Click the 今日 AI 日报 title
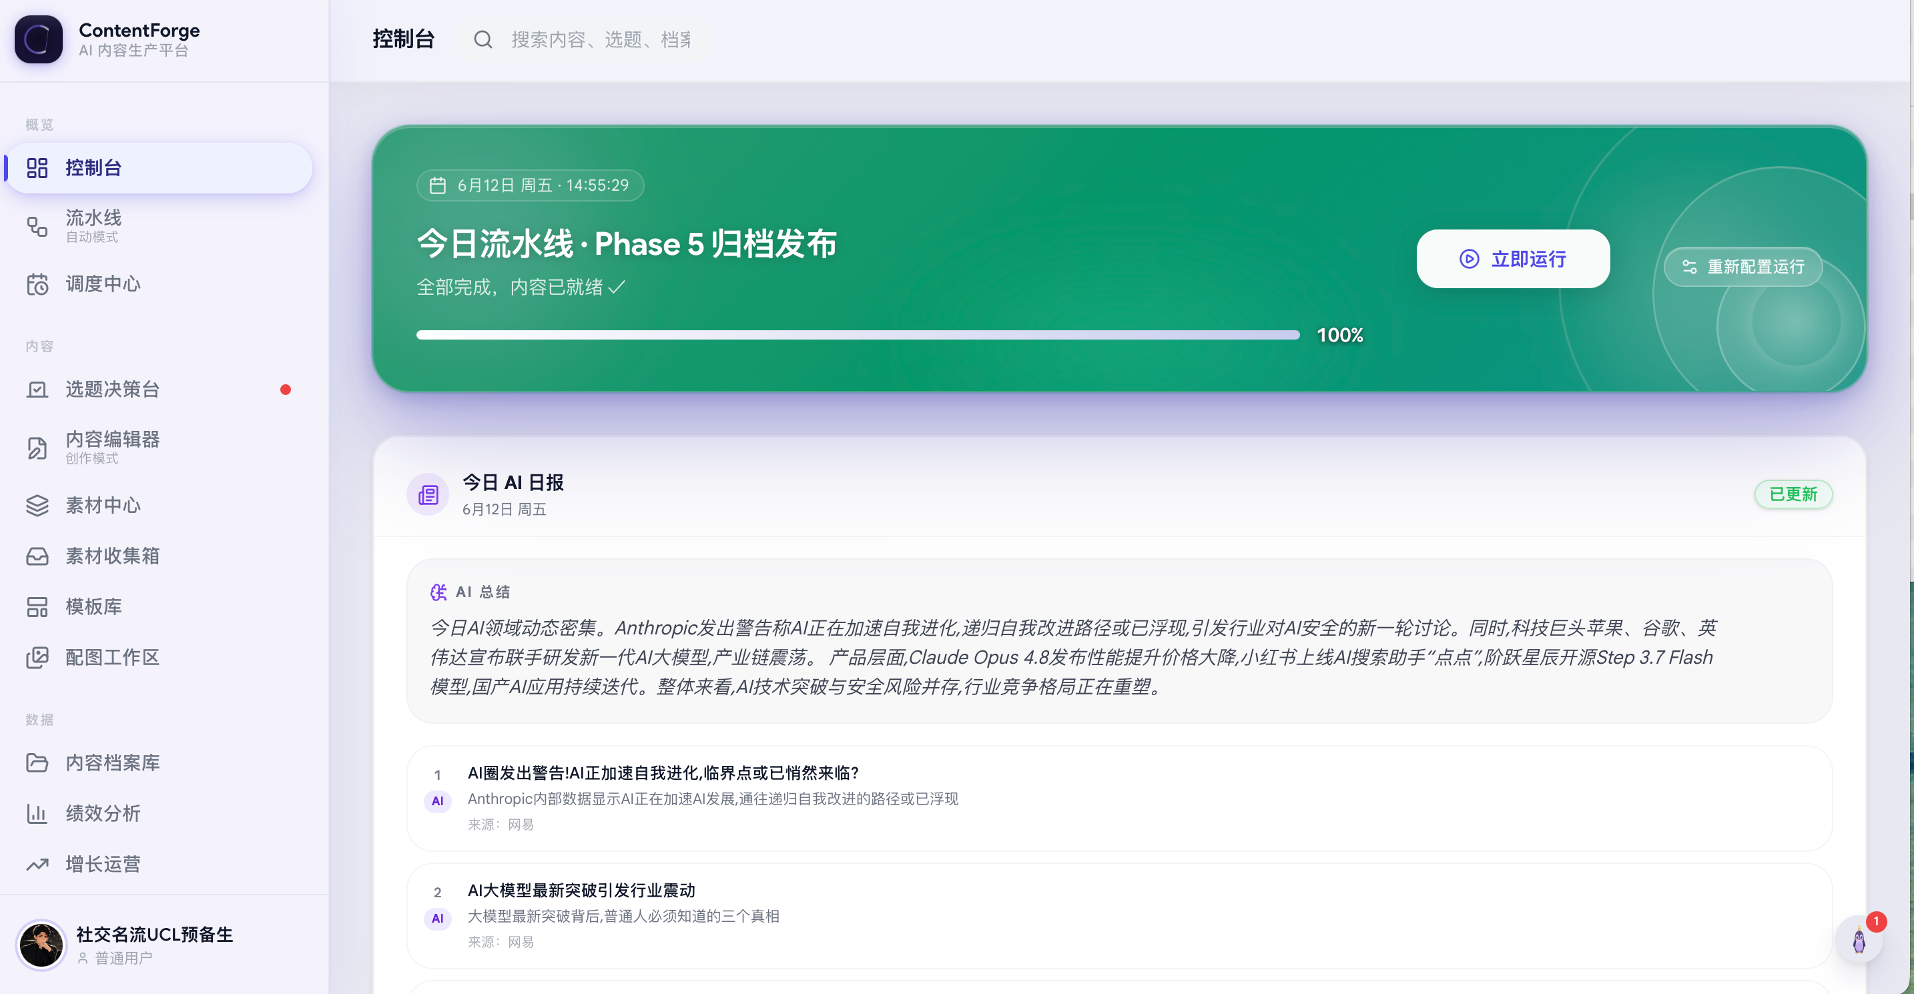This screenshot has width=1914, height=994. (513, 483)
